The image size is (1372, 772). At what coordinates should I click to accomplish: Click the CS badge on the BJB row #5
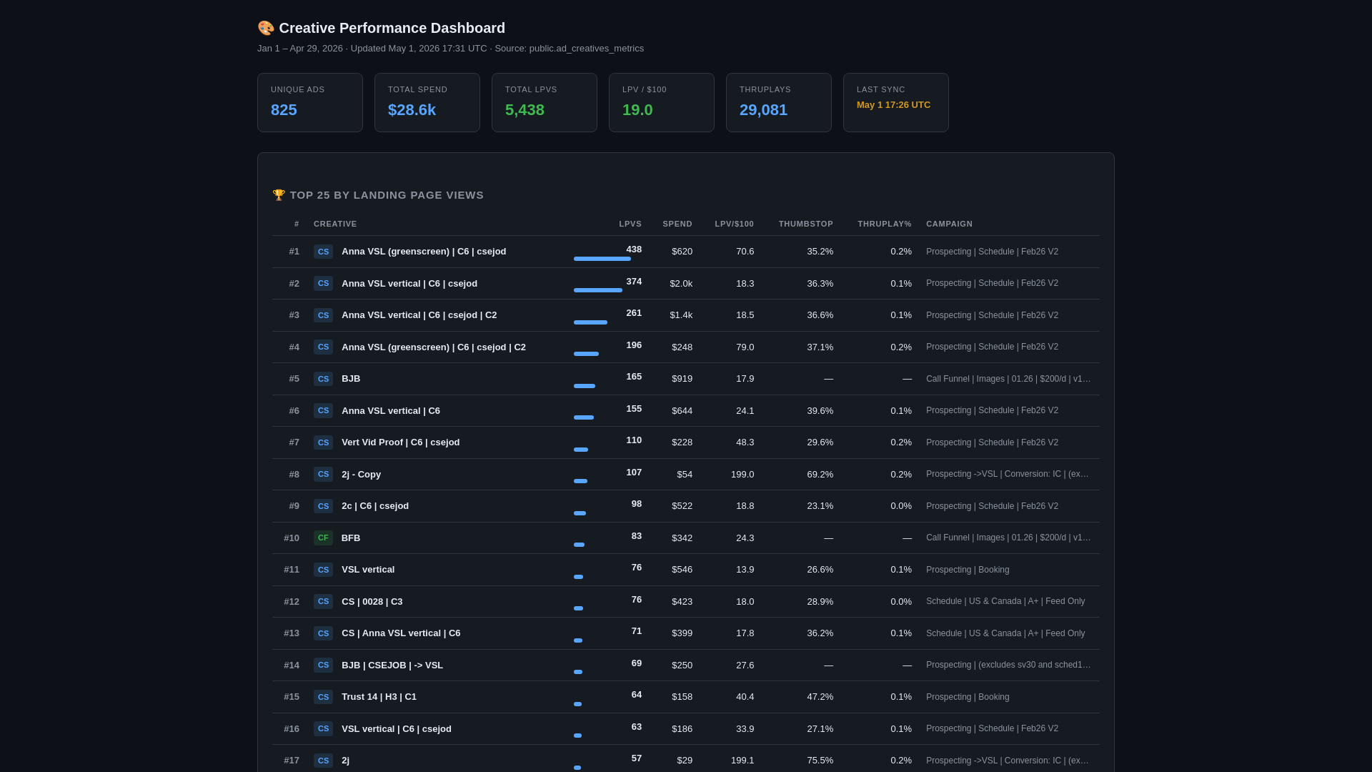tap(323, 379)
